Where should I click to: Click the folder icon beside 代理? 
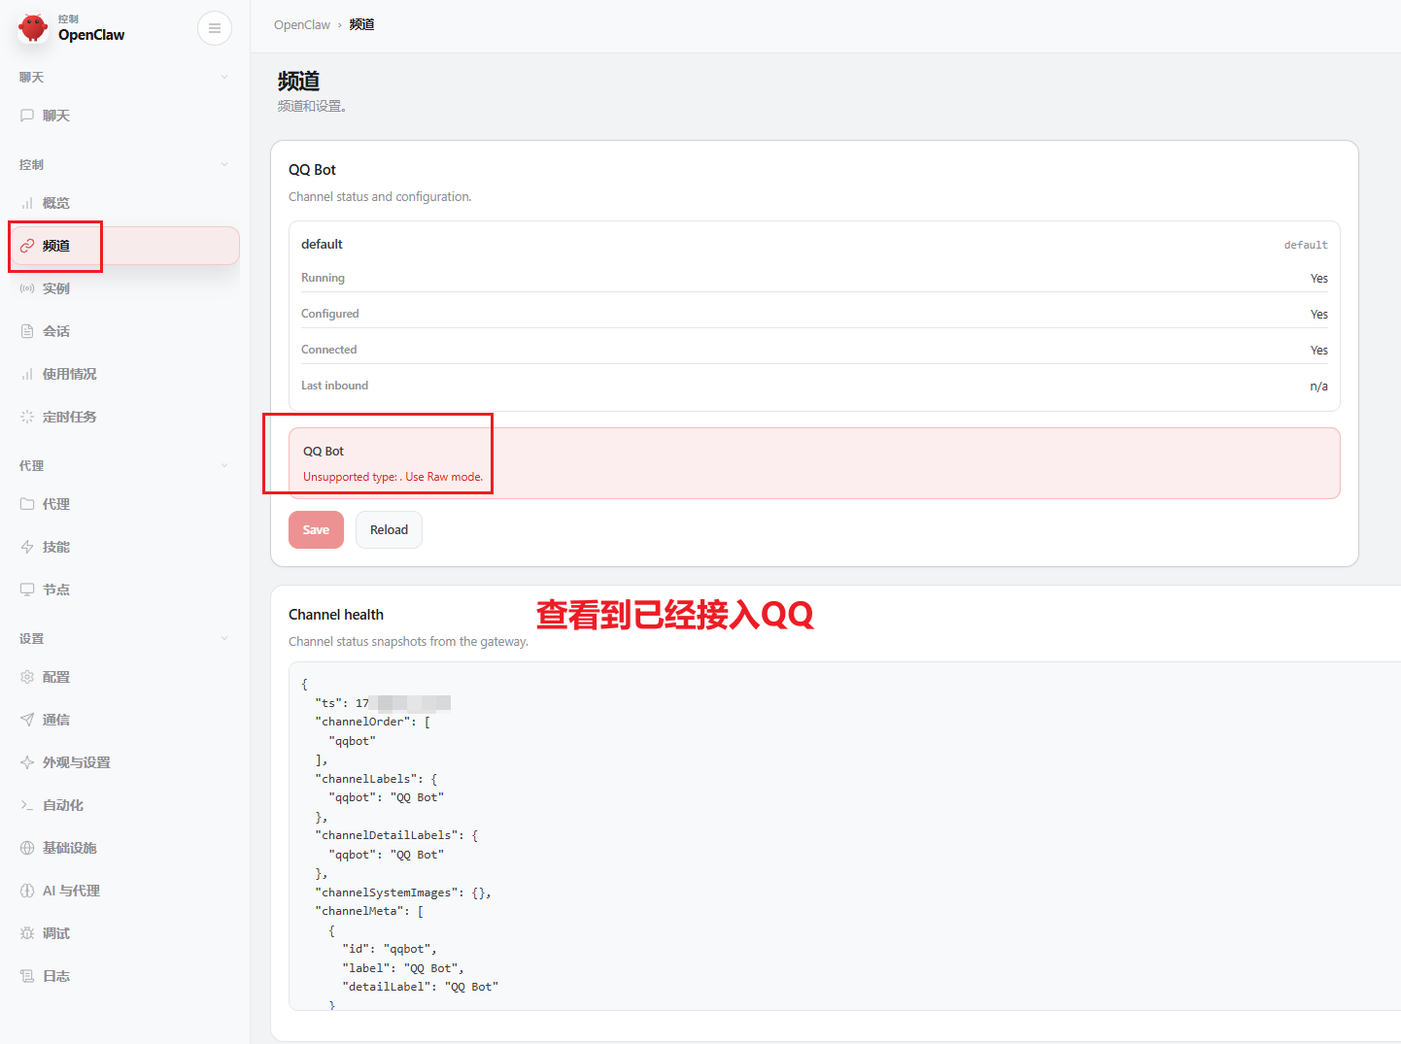tap(27, 504)
